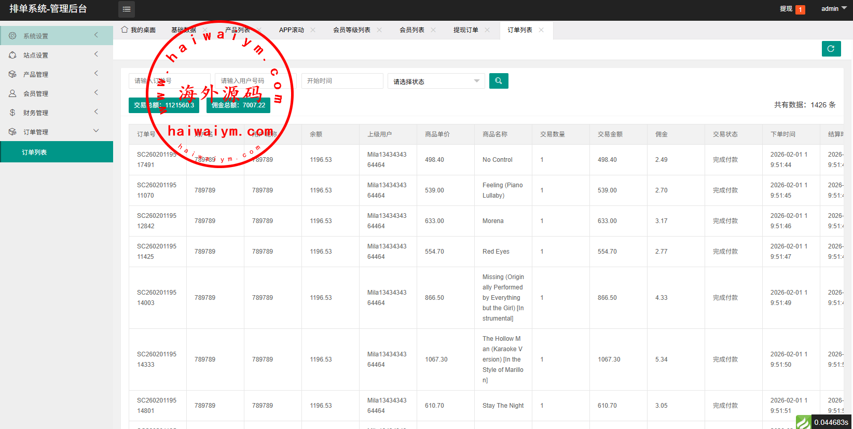The height and width of the screenshot is (429, 853).
Task: Click the 财务管理 dollar icon
Action: (x=12, y=113)
